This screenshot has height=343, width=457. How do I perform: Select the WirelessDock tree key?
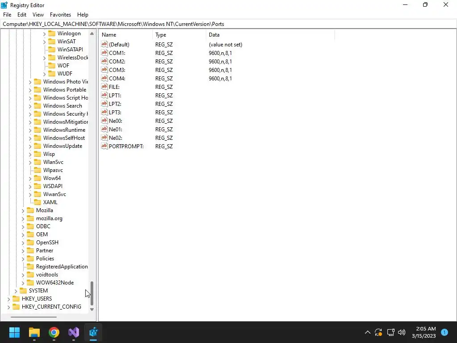(x=73, y=58)
